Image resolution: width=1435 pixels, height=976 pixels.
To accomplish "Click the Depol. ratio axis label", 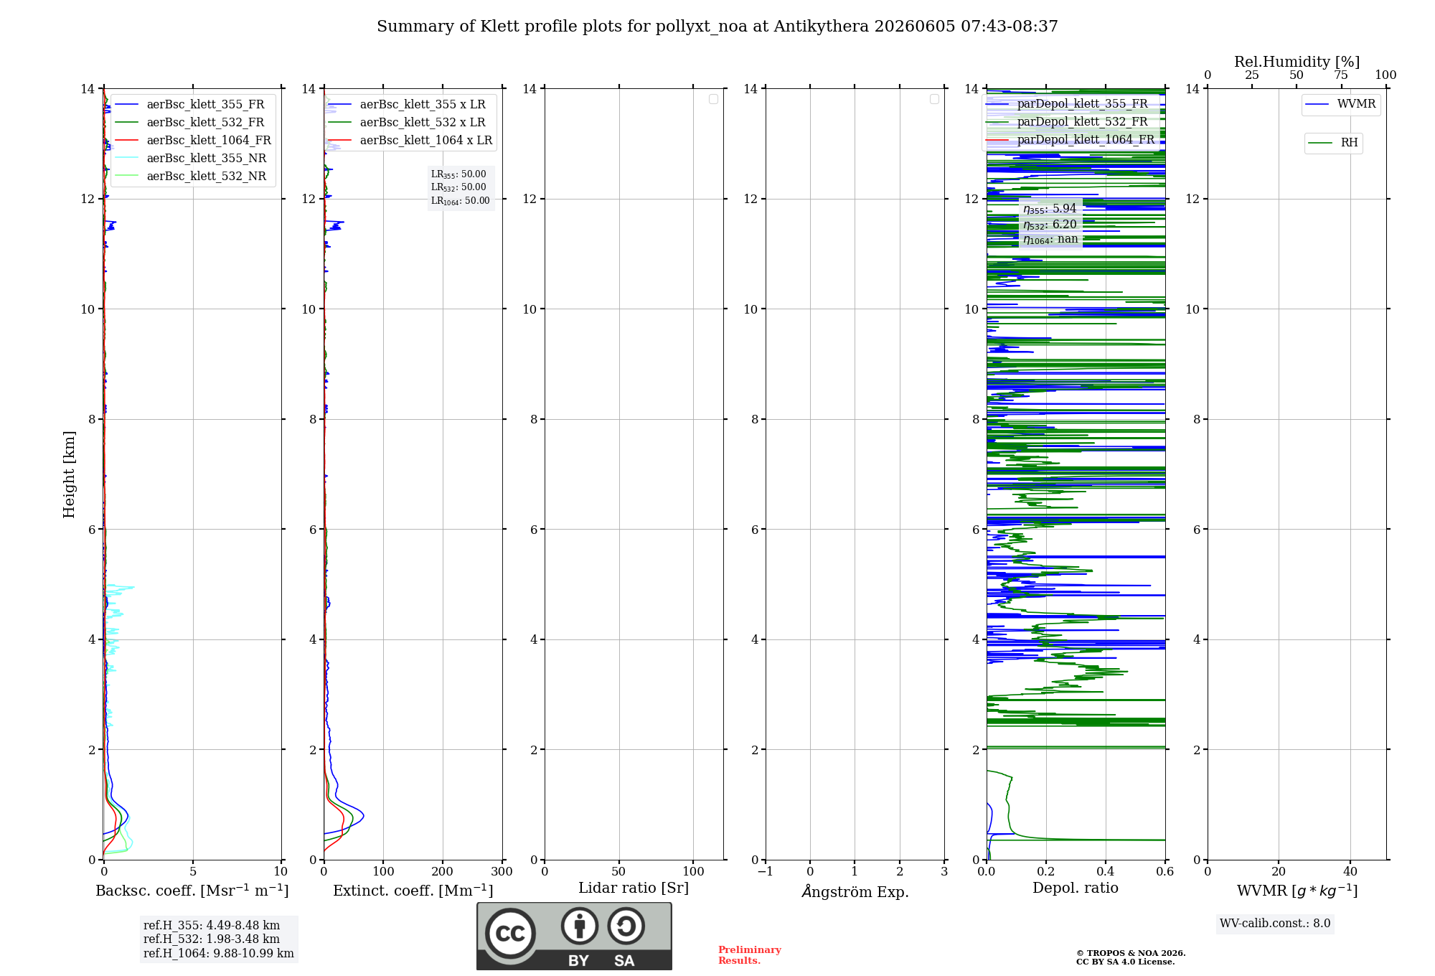I will [x=1076, y=888].
